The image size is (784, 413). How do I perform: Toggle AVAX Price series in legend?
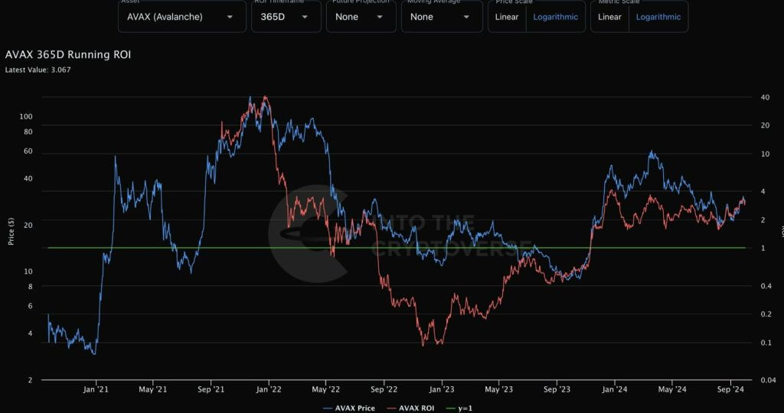[349, 408]
